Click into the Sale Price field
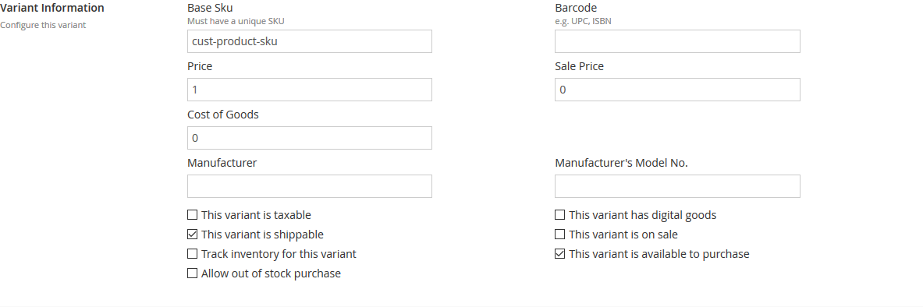Image resolution: width=923 pixels, height=307 pixels. [677, 90]
